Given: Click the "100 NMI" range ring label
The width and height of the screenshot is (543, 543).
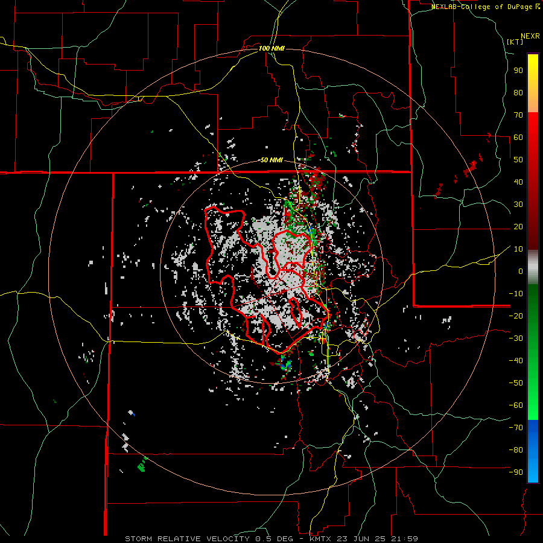Looking at the screenshot, I should pos(271,48).
